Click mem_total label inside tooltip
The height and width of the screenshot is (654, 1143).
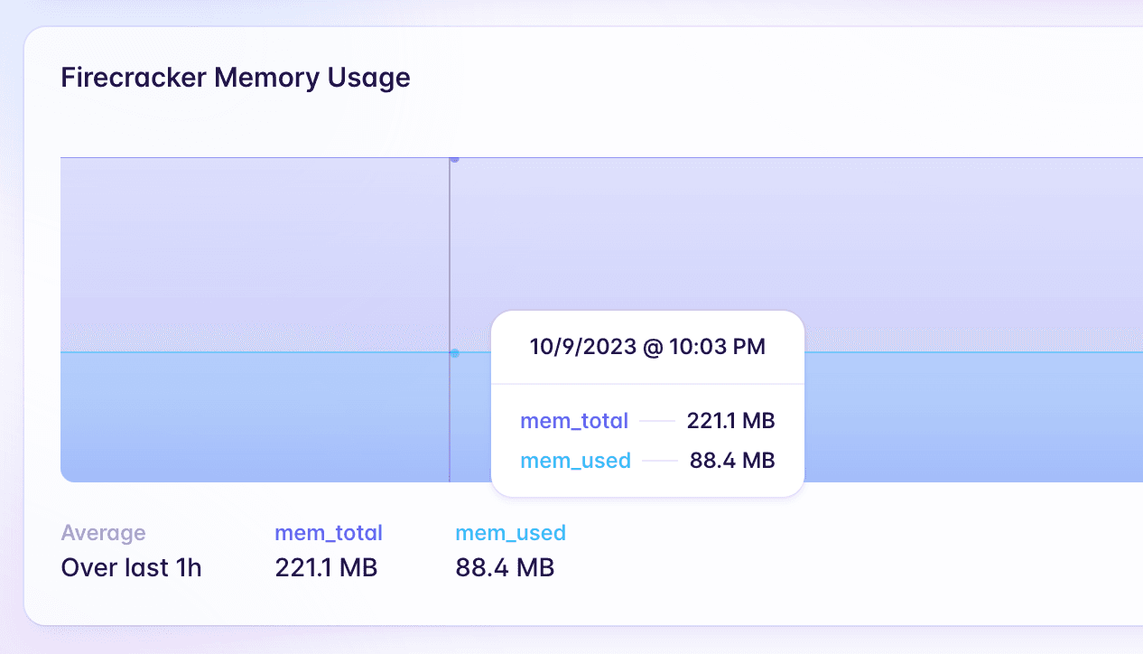[x=574, y=421]
